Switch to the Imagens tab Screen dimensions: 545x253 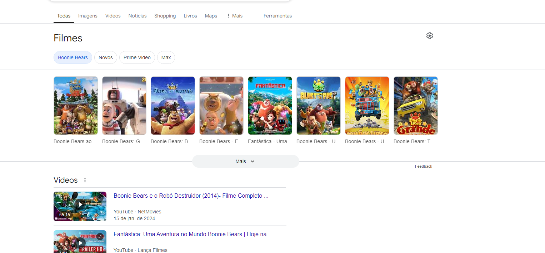pyautogui.click(x=88, y=16)
